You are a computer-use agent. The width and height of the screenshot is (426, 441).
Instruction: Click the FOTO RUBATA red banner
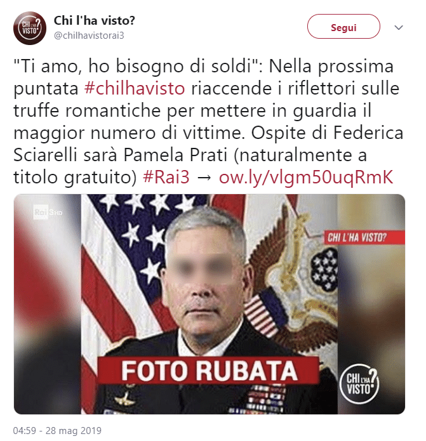pos(208,370)
